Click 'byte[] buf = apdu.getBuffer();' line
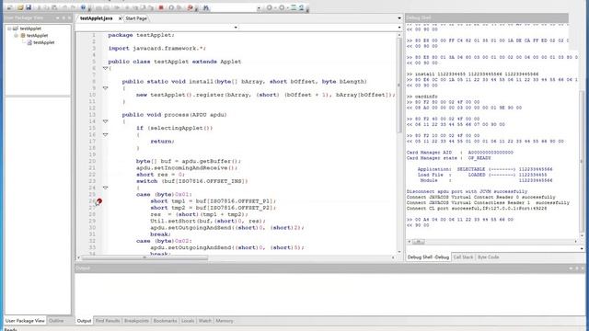This screenshot has width=589, height=331. coord(189,162)
